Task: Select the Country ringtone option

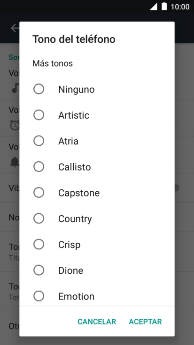Action: point(97,218)
